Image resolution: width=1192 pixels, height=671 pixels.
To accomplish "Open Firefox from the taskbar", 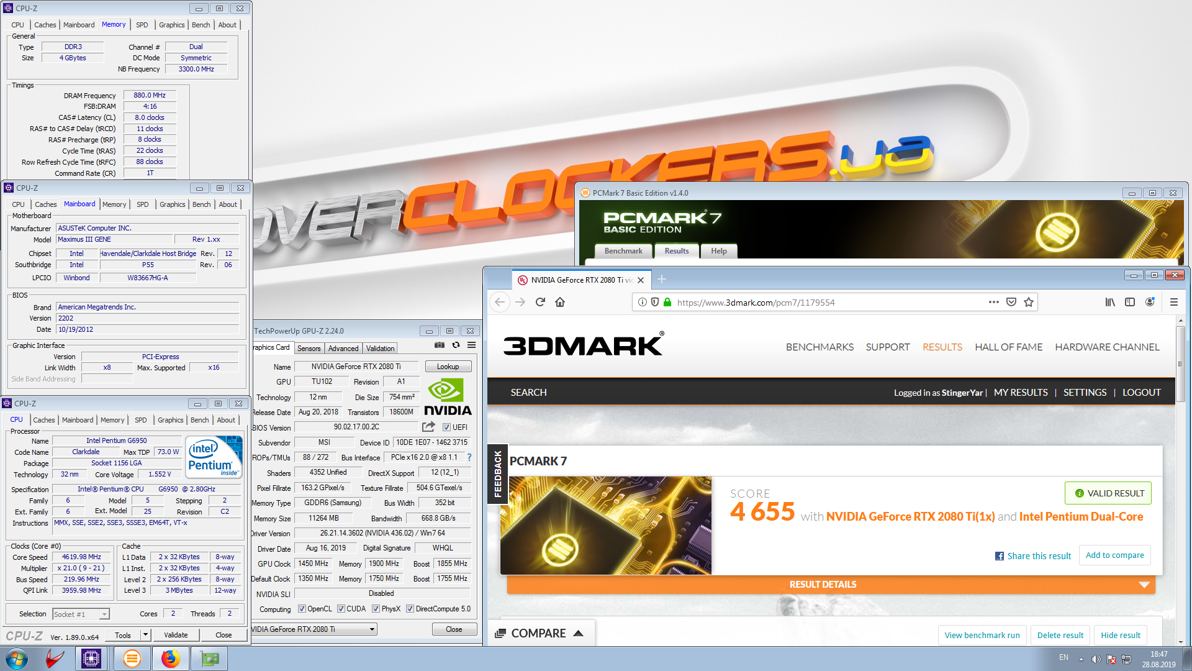I will [x=170, y=659].
